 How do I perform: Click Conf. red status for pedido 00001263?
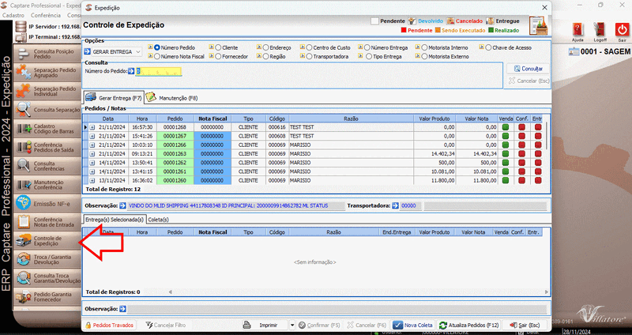click(x=522, y=153)
